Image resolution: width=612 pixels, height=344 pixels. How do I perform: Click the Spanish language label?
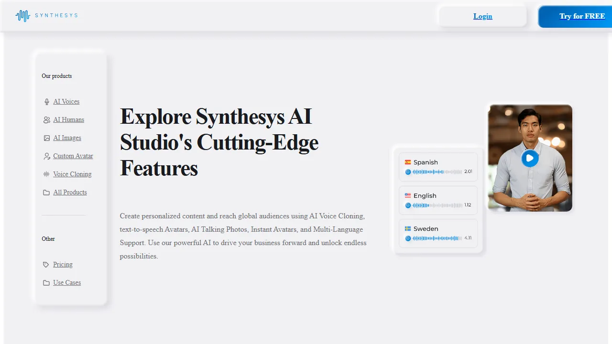[x=426, y=162]
